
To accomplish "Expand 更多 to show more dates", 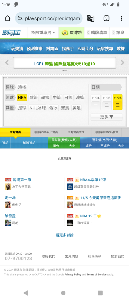I will [x=106, y=117].
